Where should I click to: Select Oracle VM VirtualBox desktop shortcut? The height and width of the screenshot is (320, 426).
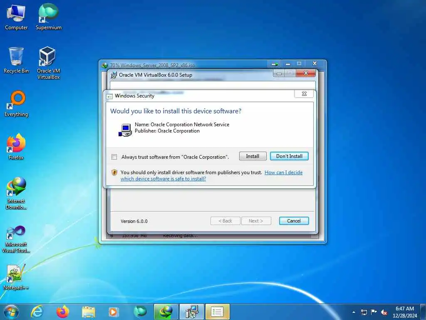point(48,63)
